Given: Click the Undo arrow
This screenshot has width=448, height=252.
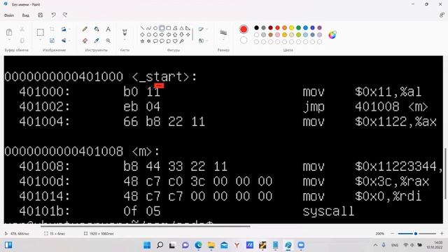Looking at the screenshot, I should coord(53,15).
